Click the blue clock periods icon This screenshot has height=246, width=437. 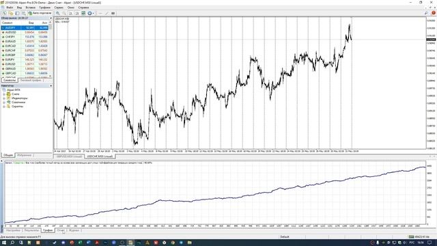[x=89, y=13]
